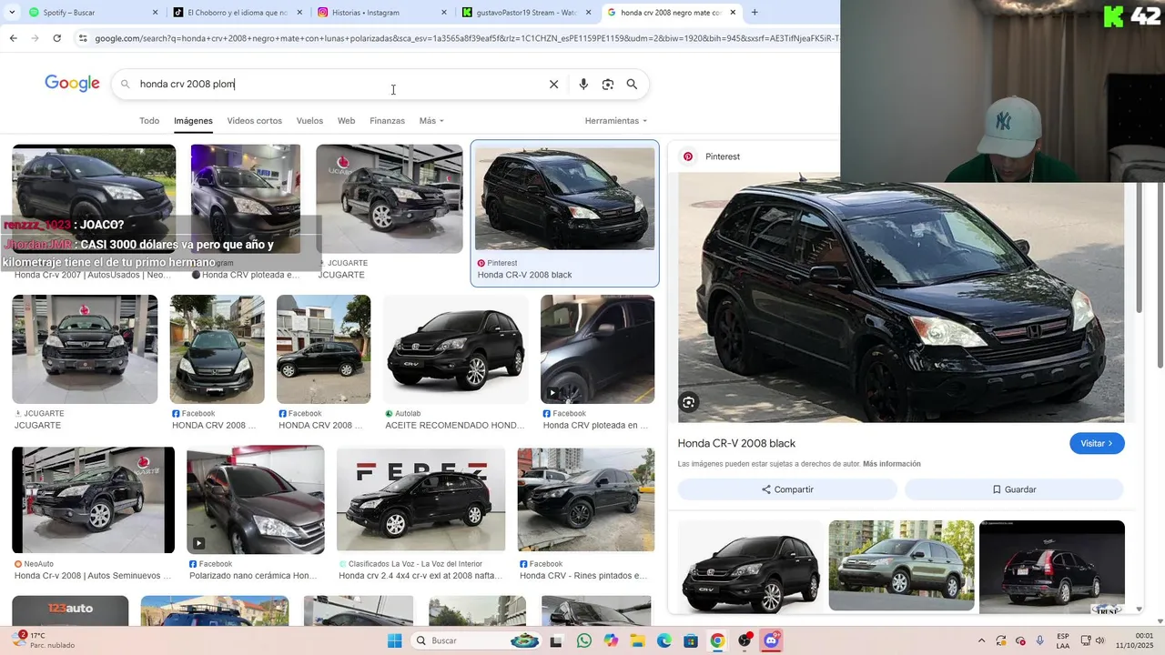Switch to the gustavoPastor19 Stream tab
This screenshot has width=1165, height=655.
coord(526,13)
